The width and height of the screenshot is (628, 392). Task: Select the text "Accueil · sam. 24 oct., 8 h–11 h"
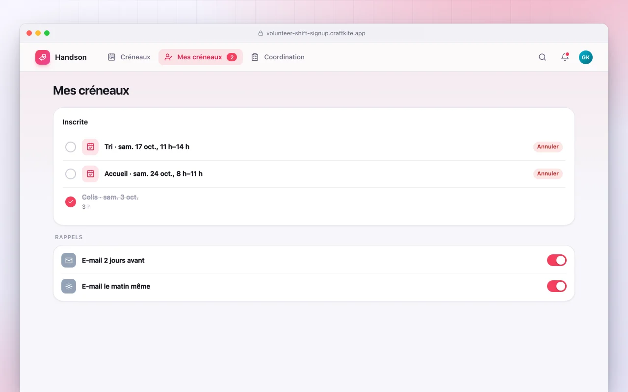(x=154, y=173)
